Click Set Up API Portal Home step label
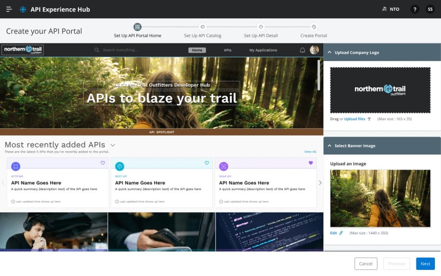This screenshot has height=276, width=441. tap(137, 35)
